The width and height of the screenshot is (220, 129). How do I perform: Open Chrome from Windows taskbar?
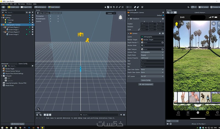(20, 128)
